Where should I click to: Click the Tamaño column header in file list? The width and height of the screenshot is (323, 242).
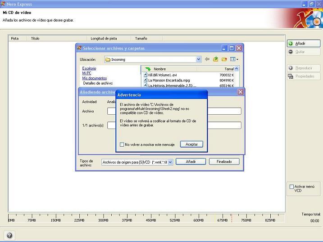coord(229,69)
